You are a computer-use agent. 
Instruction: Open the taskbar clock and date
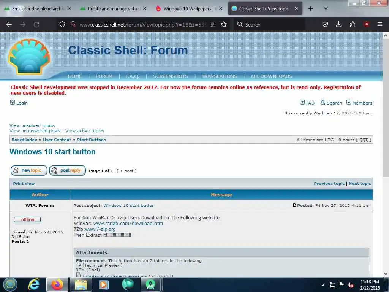(370, 285)
